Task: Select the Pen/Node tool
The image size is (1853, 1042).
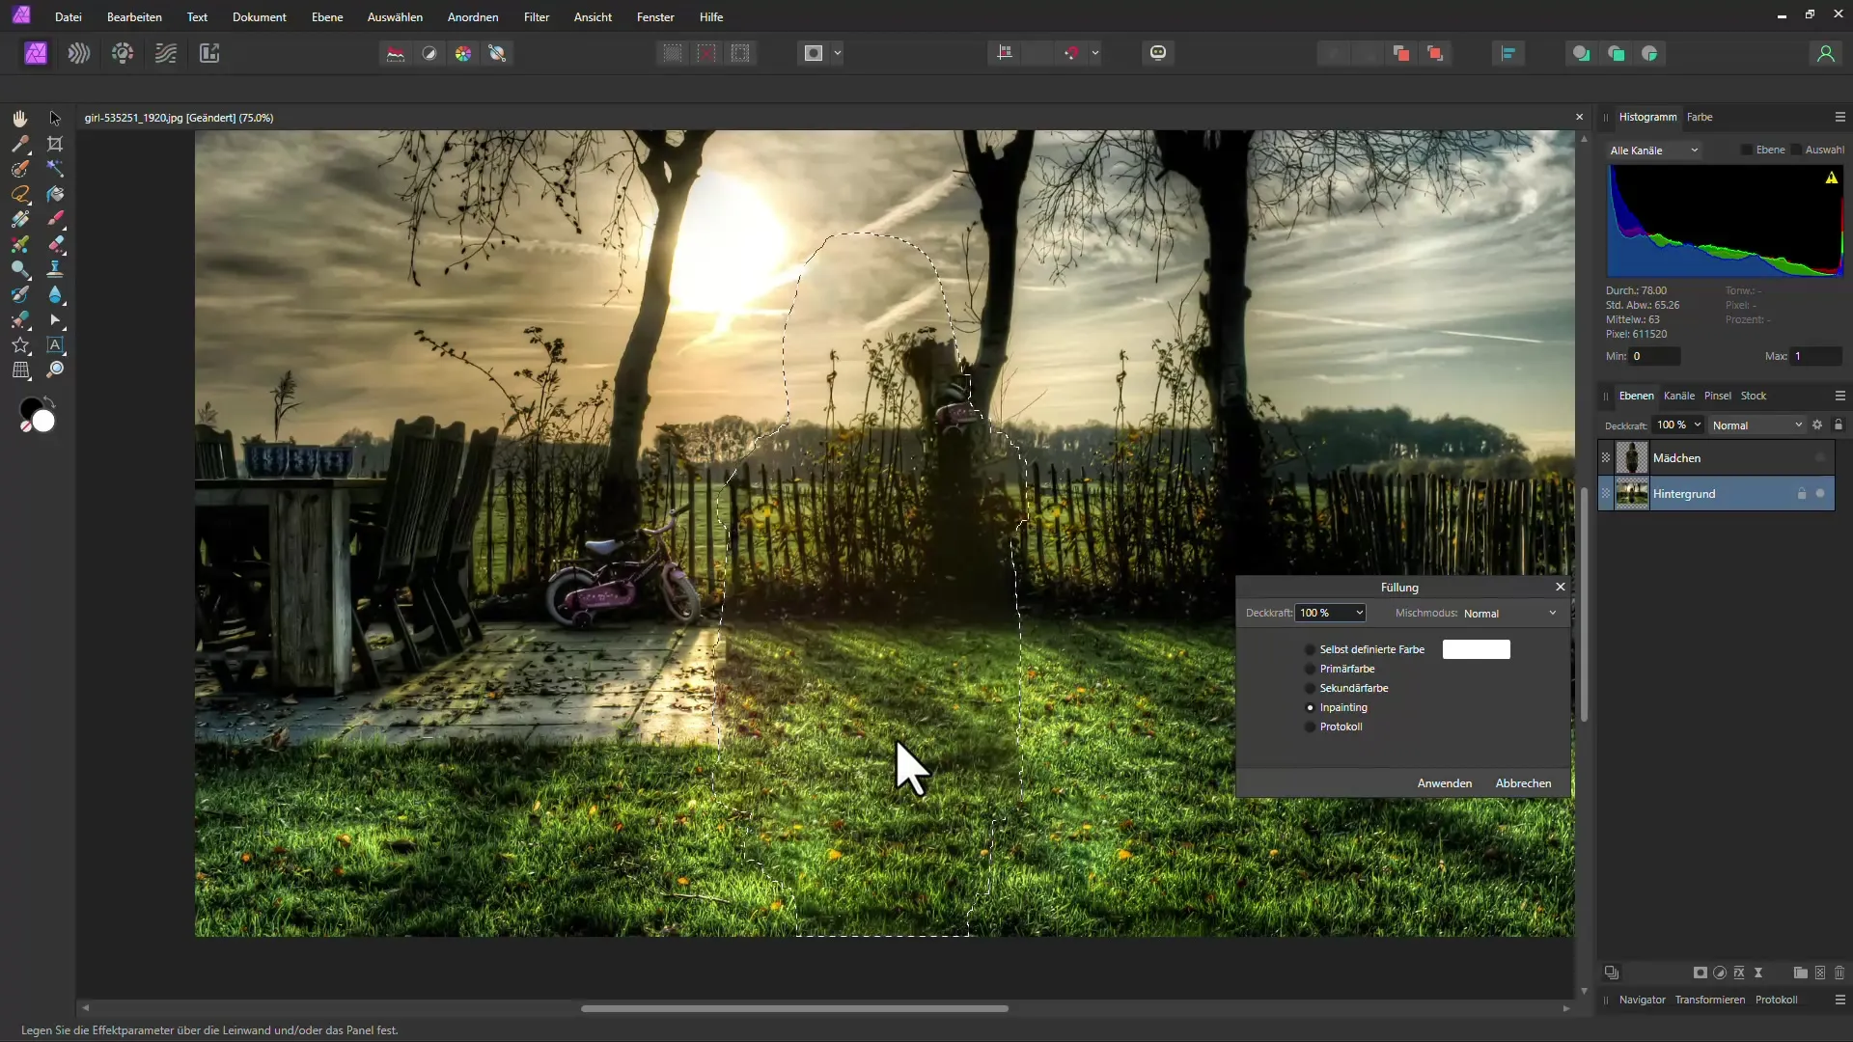Action: pos(55,319)
